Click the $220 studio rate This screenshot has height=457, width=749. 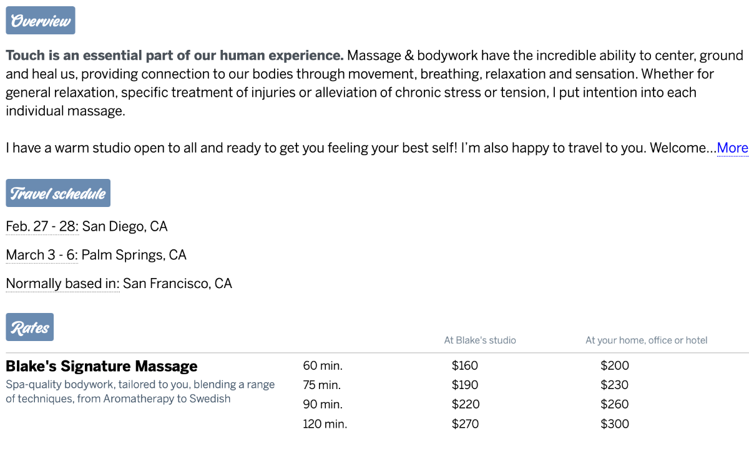pos(466,404)
